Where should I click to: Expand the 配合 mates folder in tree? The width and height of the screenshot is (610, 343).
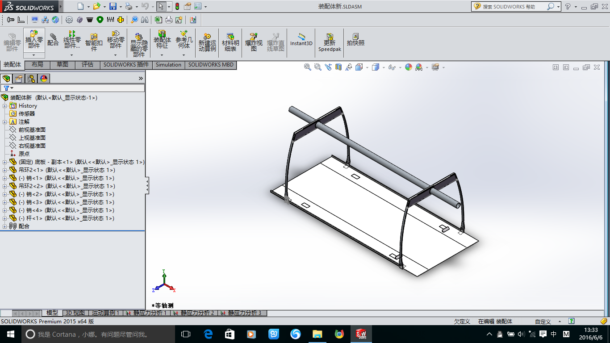tap(5, 226)
